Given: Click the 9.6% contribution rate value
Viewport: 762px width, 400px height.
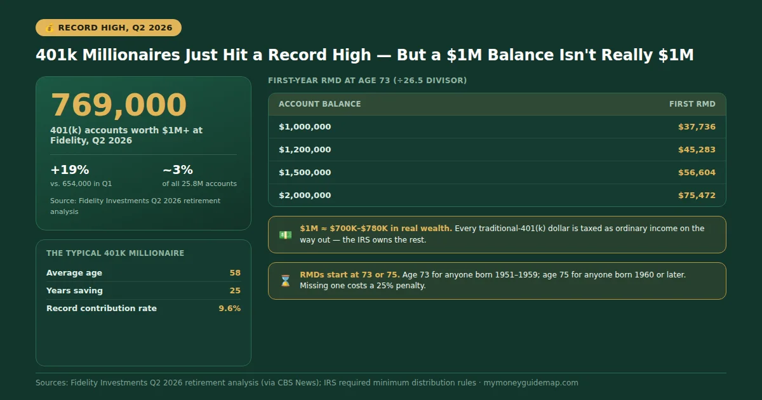Looking at the screenshot, I should [x=229, y=309].
